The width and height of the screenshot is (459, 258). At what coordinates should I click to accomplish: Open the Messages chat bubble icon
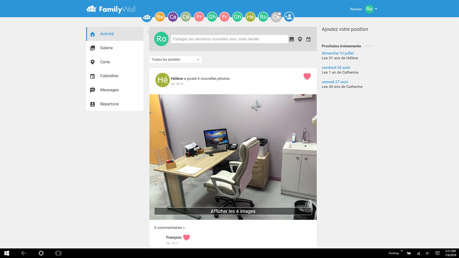click(92, 90)
